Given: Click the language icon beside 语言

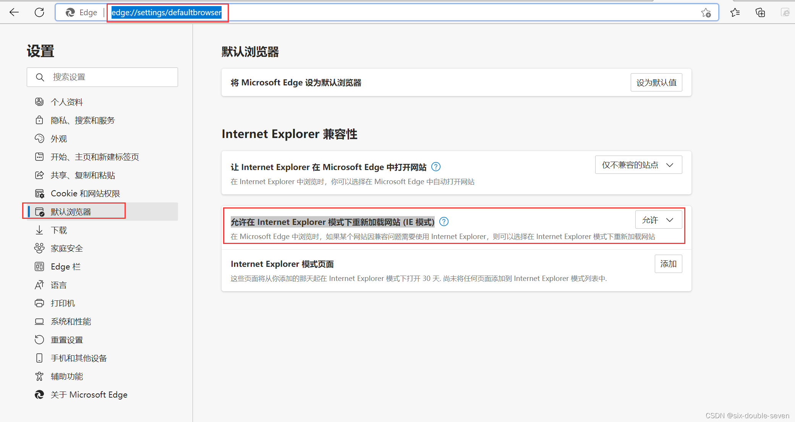Looking at the screenshot, I should [x=39, y=285].
